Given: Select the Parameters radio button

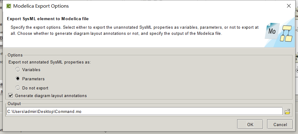Looking at the screenshot, I should (x=18, y=79).
